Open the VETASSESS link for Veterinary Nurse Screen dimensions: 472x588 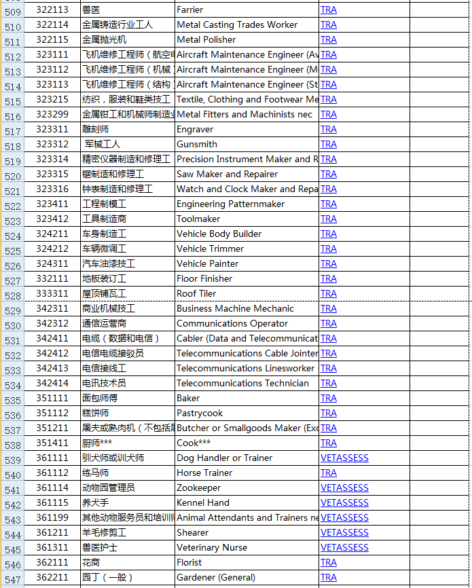[344, 547]
